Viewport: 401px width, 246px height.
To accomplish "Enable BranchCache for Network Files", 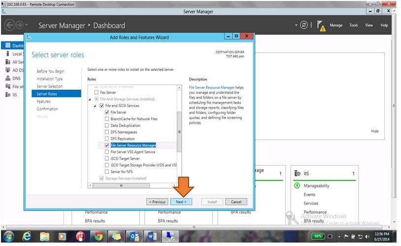I will coord(107,119).
